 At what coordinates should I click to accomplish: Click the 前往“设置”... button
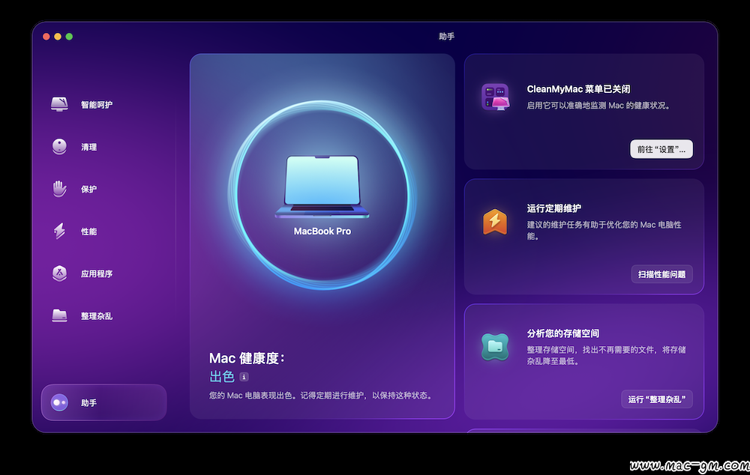(661, 149)
